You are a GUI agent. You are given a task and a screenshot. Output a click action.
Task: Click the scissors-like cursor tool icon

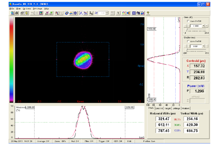point(91,13)
